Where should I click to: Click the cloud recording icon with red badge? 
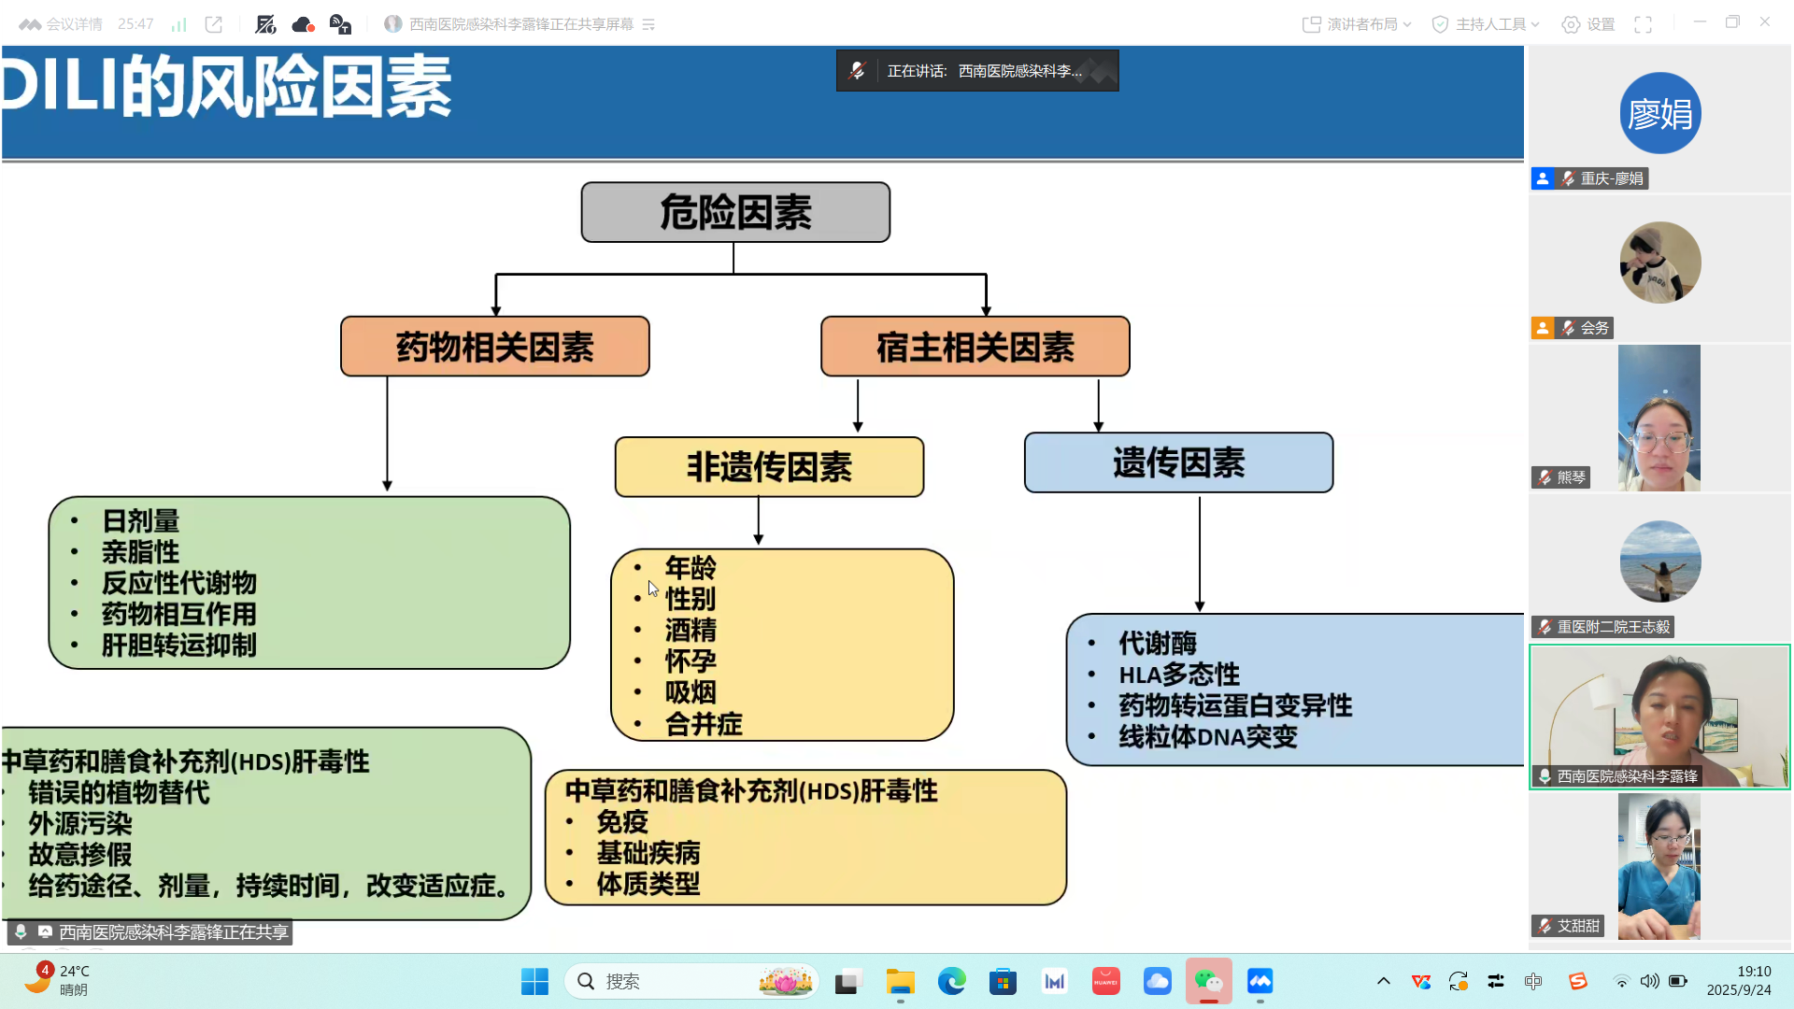(303, 23)
